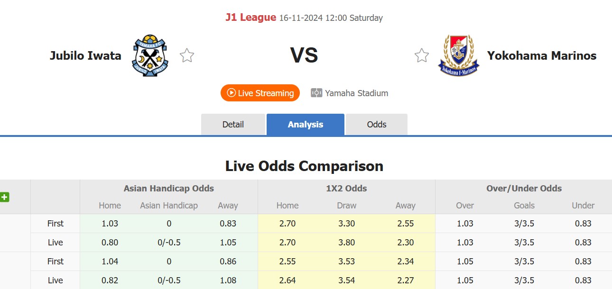Click the Over/Under Odds column header
Image resolution: width=612 pixels, height=289 pixels.
tap(523, 188)
